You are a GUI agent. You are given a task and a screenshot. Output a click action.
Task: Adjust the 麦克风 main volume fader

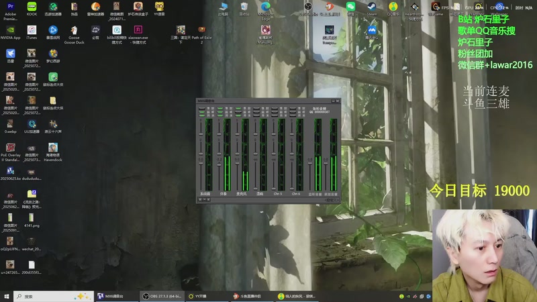[238, 163]
